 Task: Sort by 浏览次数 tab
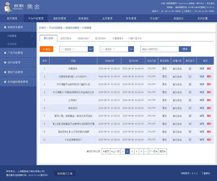66,38
